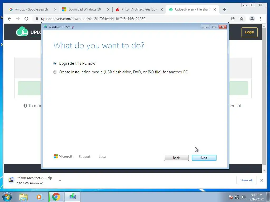
Task: Click Back in Windows 10 Setup
Action: click(x=176, y=158)
